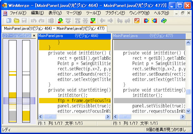Click right pane panel.setVisible(true); line

point(159,106)
